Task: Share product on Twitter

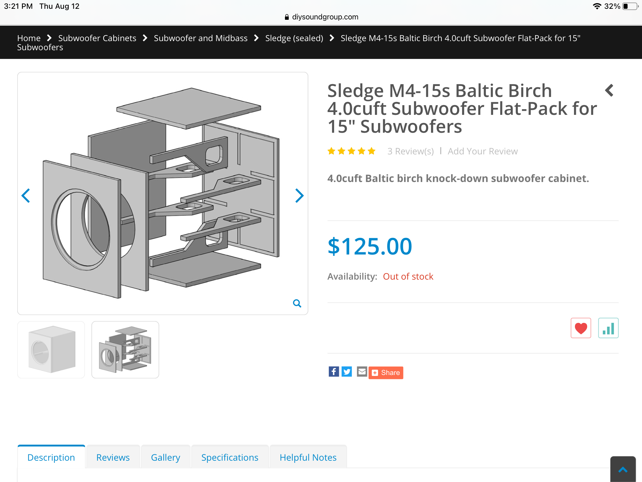Action: (x=347, y=372)
